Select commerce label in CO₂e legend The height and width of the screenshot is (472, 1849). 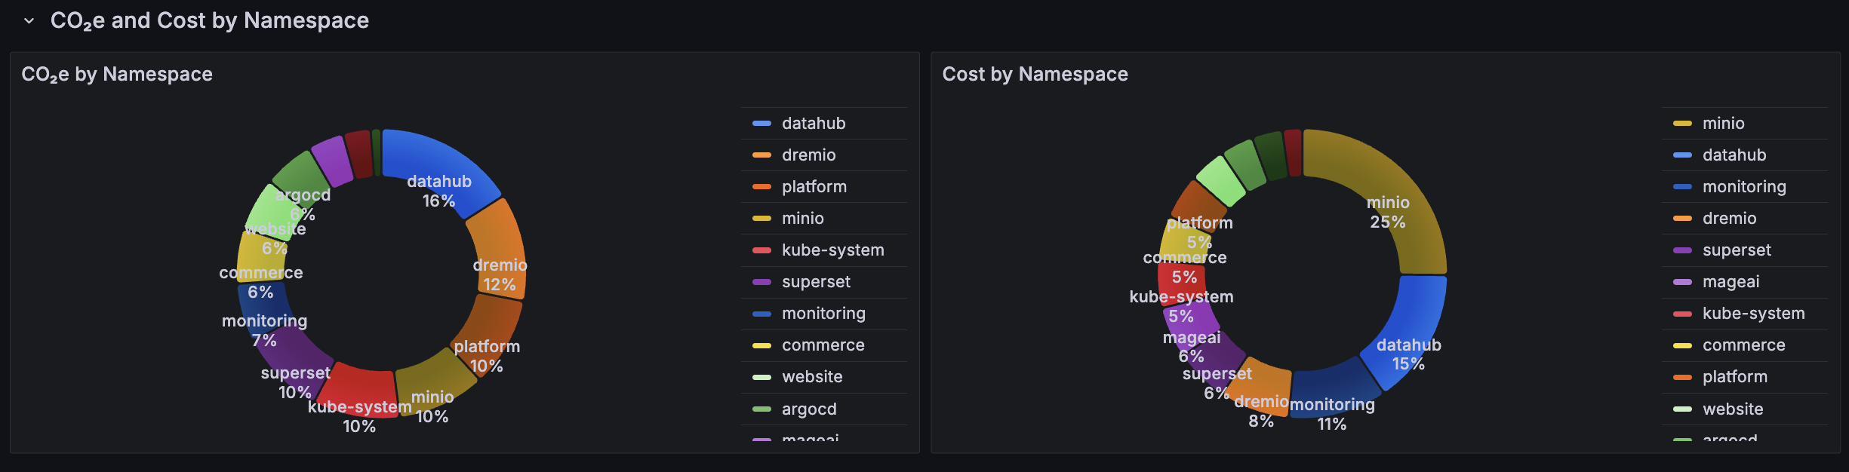tap(823, 345)
